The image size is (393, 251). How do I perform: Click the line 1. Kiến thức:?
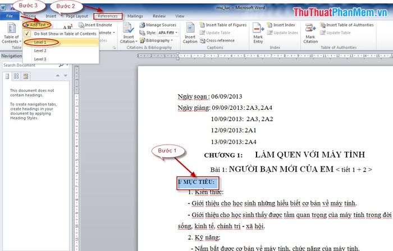[205, 192]
